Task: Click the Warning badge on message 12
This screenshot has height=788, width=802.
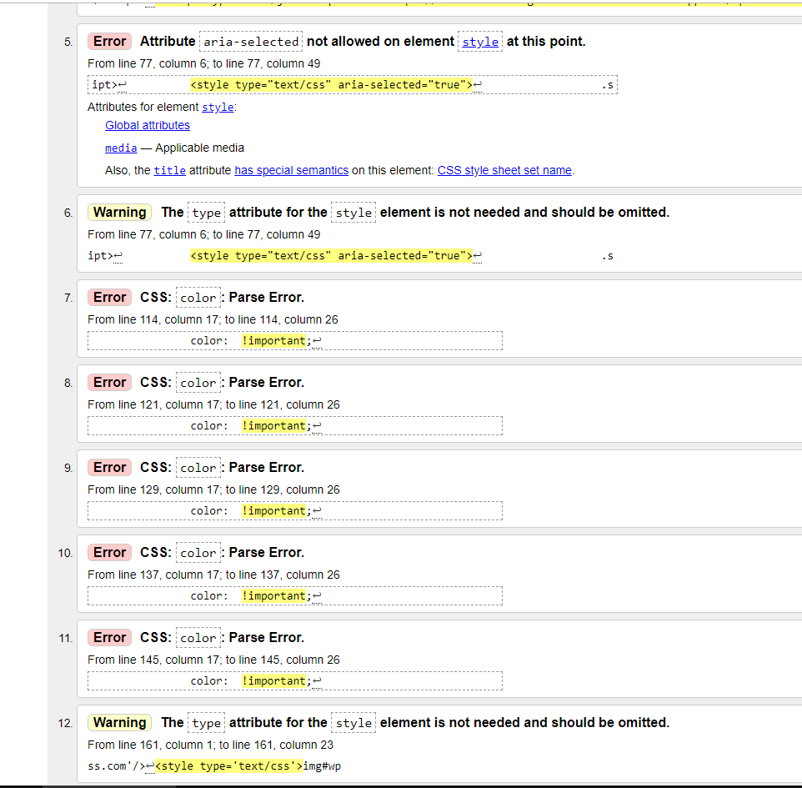Action: [x=119, y=723]
